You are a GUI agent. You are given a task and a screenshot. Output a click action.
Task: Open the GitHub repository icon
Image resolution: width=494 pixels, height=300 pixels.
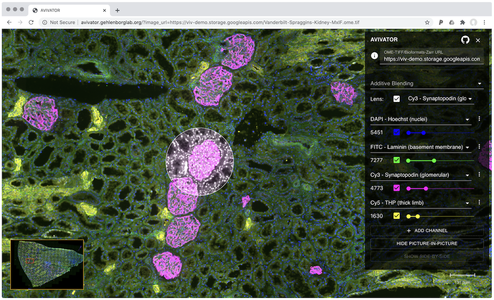click(x=465, y=40)
